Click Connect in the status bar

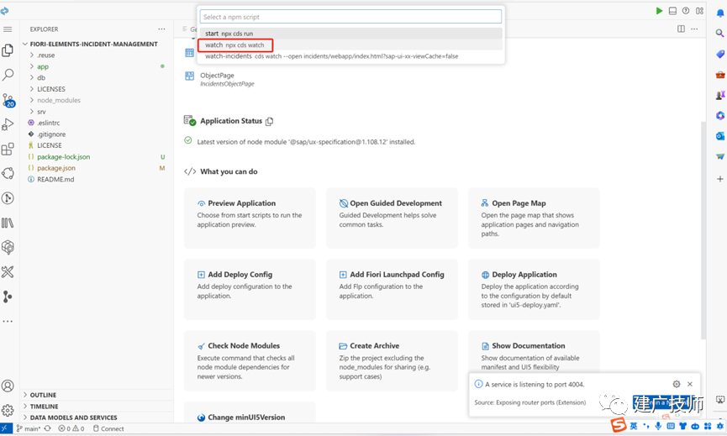[x=108, y=428]
